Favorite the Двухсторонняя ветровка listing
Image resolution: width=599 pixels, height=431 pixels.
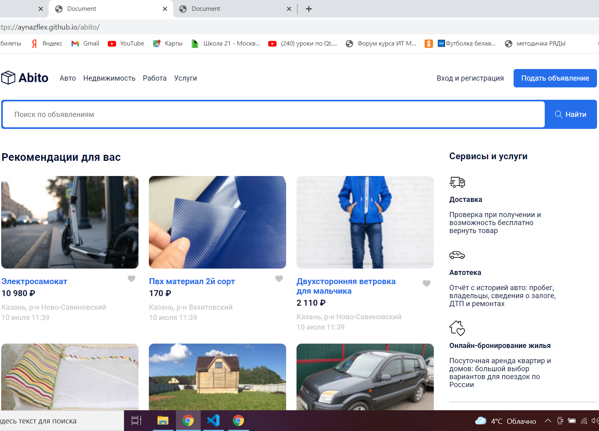[426, 283]
